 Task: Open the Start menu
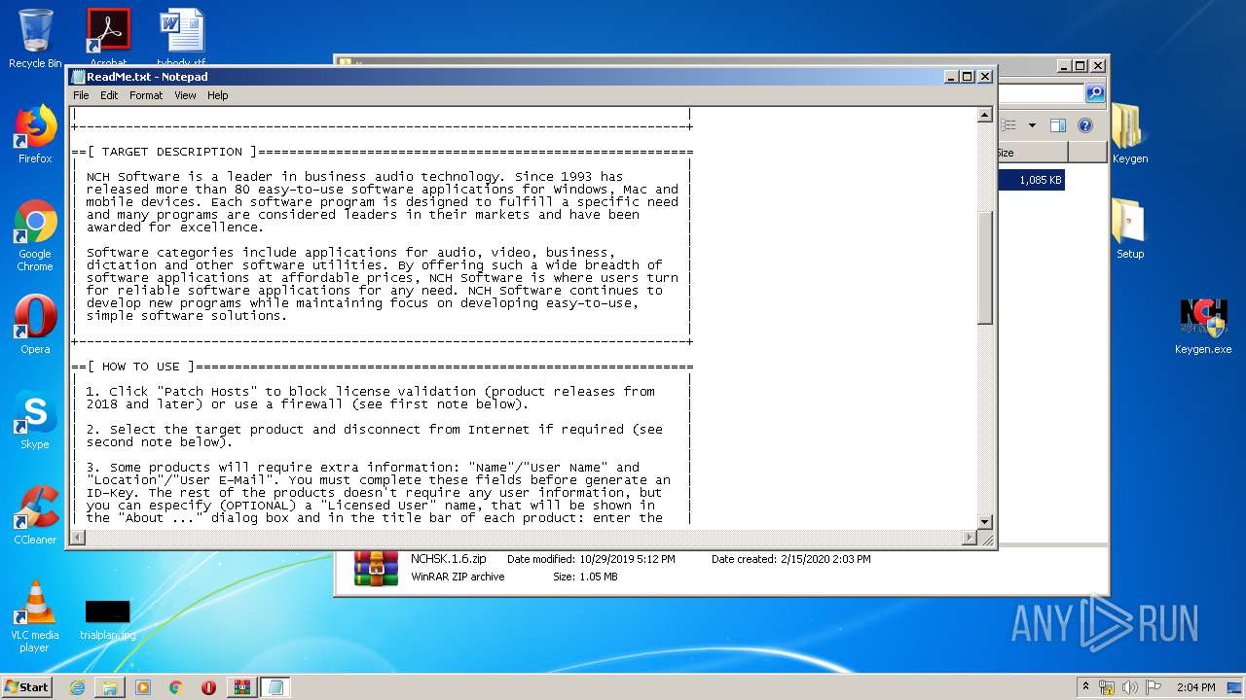(26, 686)
